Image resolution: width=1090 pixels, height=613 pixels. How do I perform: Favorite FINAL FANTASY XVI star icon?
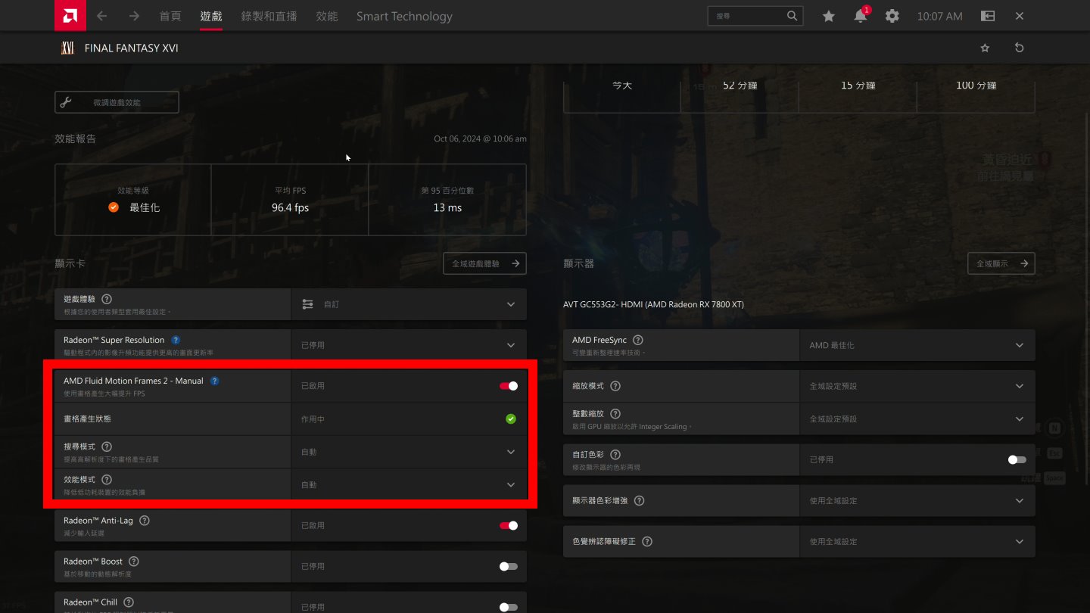[x=985, y=48]
